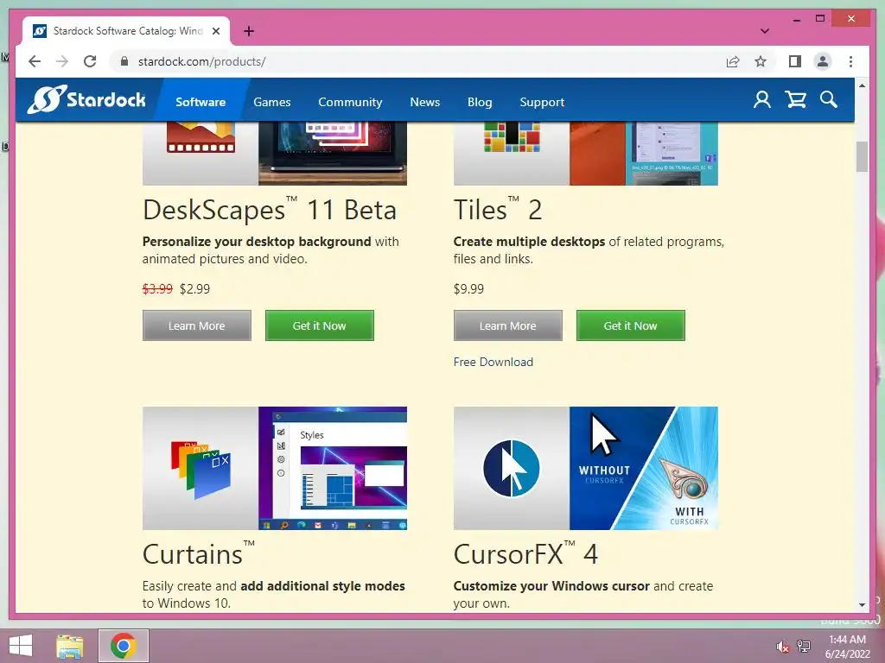The image size is (885, 663).
Task: Open the Curtains product banner image
Action: coord(274,468)
